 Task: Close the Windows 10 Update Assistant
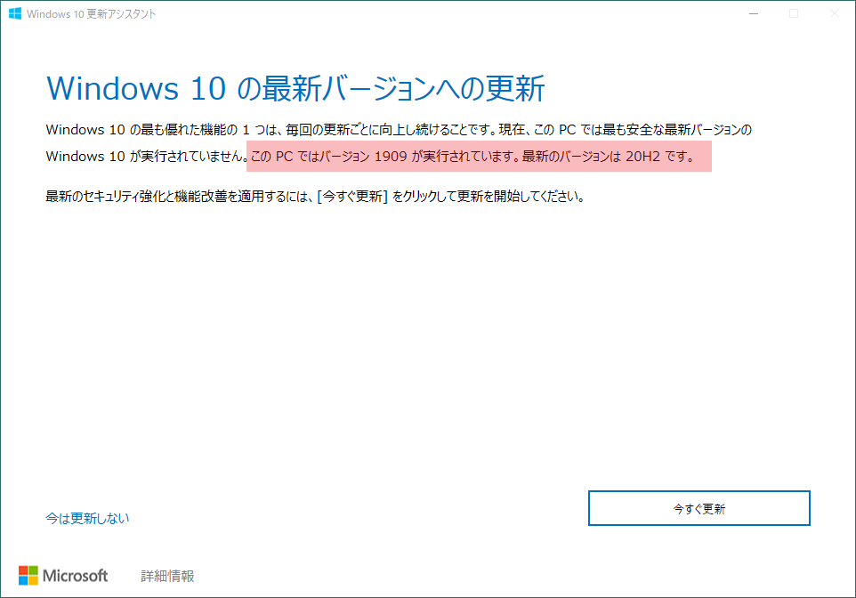pyautogui.click(x=833, y=13)
